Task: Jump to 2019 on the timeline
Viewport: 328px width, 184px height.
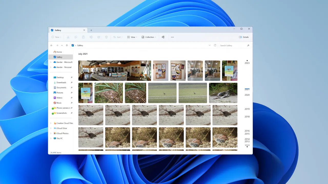Action: point(247,109)
